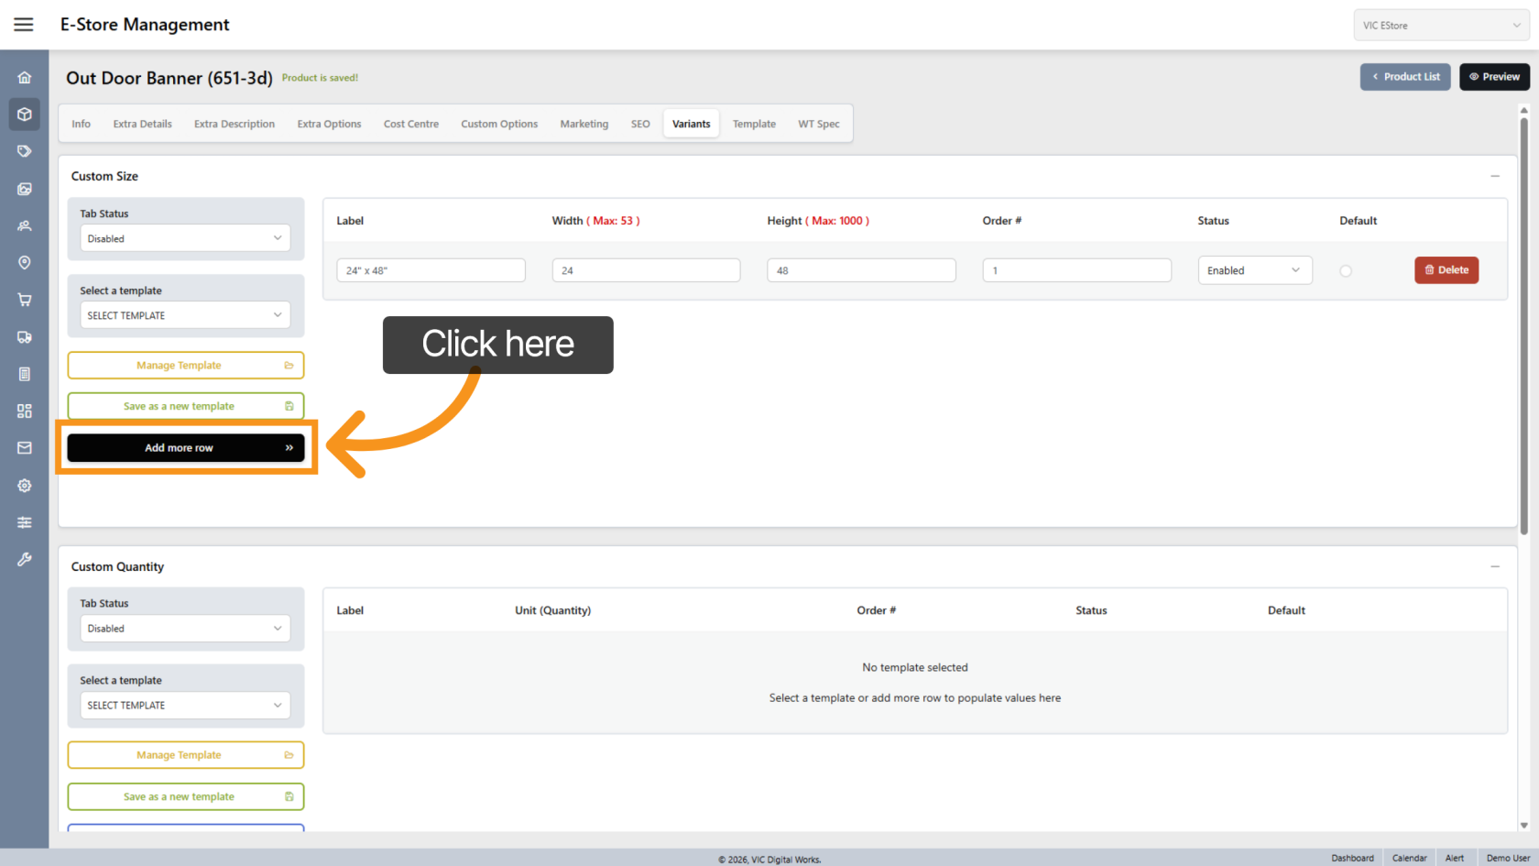
Task: Click the Add more row button
Action: click(185, 448)
